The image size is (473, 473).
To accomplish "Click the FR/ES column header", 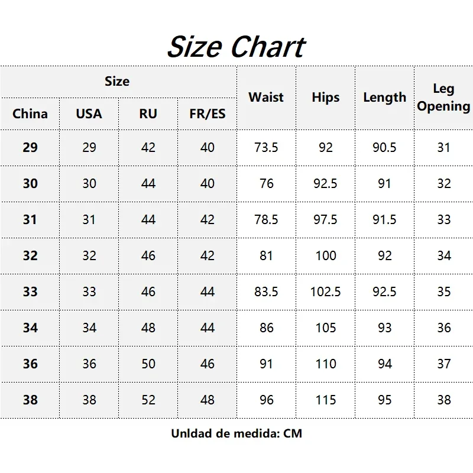I will [x=208, y=114].
